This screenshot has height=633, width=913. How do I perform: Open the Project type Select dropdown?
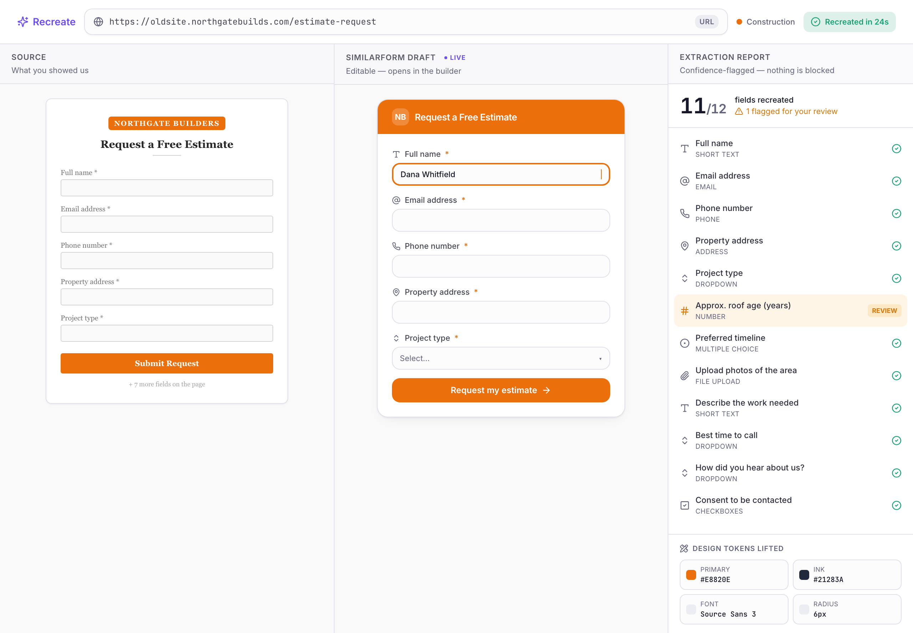501,358
